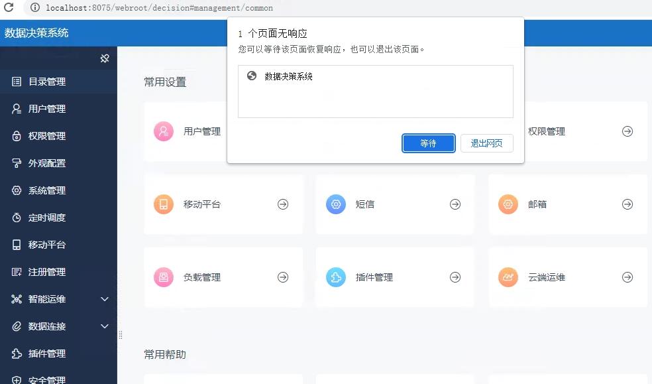The image size is (652, 384).
Task: Click the 退出网页 button
Action: pos(486,143)
